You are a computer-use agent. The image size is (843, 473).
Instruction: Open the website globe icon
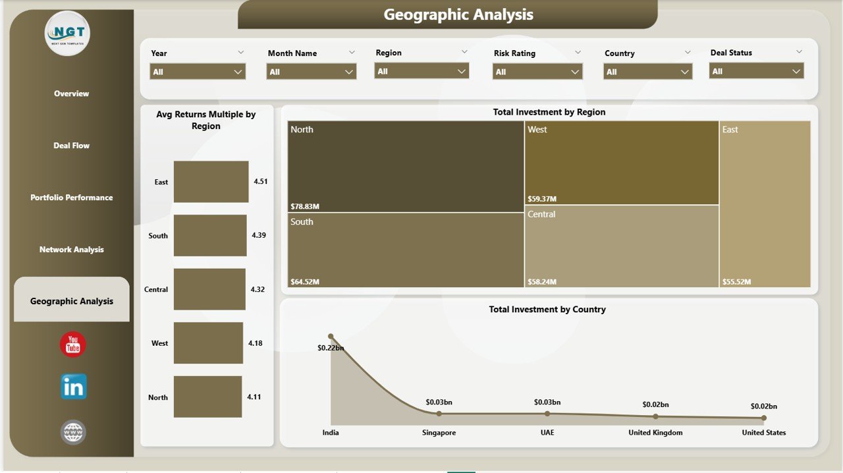point(73,432)
